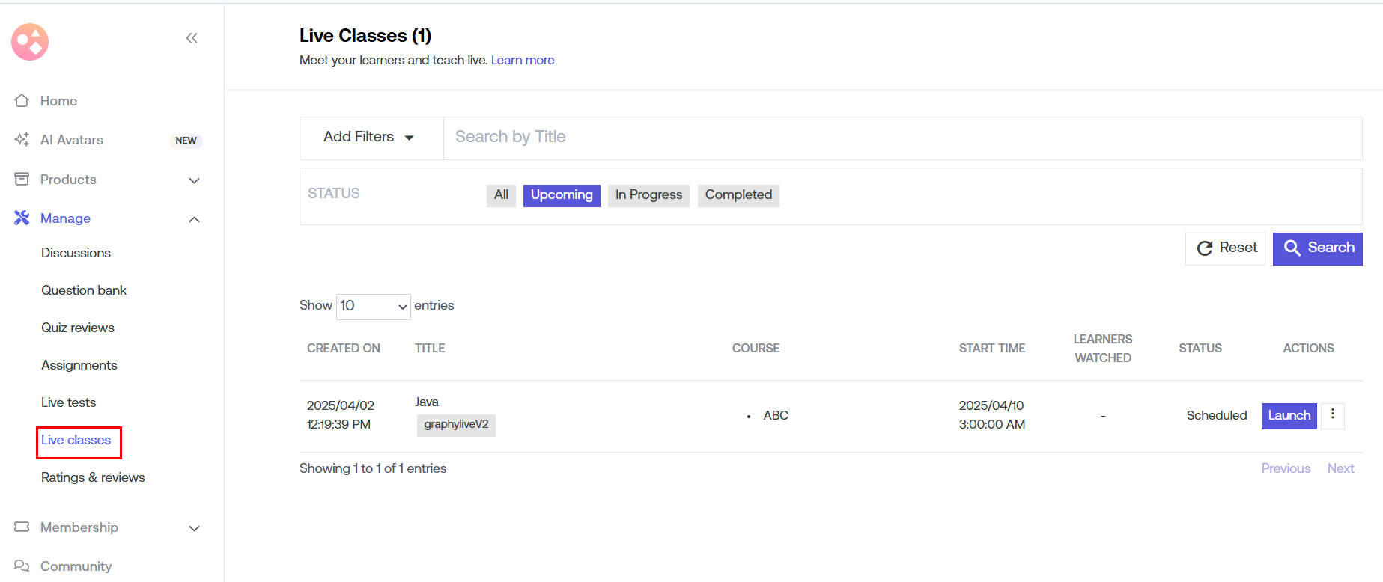The image size is (1383, 582).
Task: Open the Show entries count dropdown
Action: tap(373, 306)
